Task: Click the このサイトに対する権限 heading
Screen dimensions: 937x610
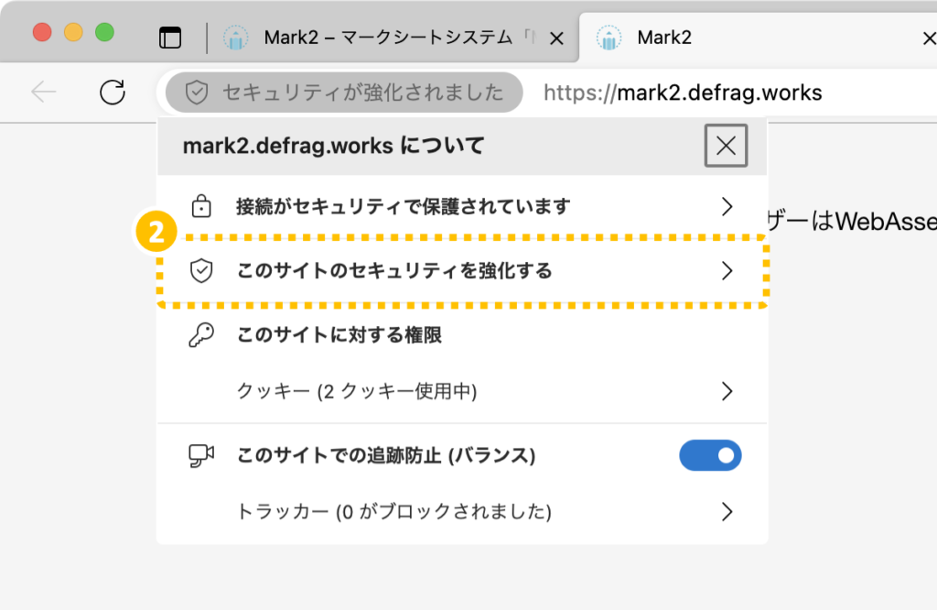Action: click(x=339, y=335)
